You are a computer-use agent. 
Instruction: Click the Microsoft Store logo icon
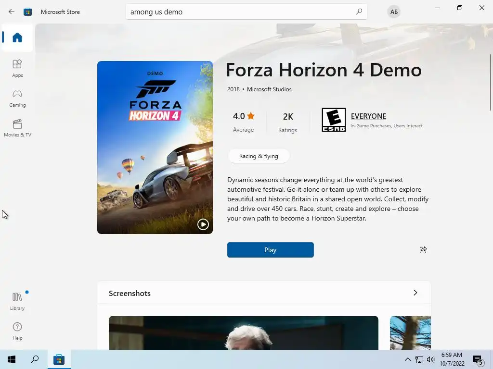pos(27,12)
